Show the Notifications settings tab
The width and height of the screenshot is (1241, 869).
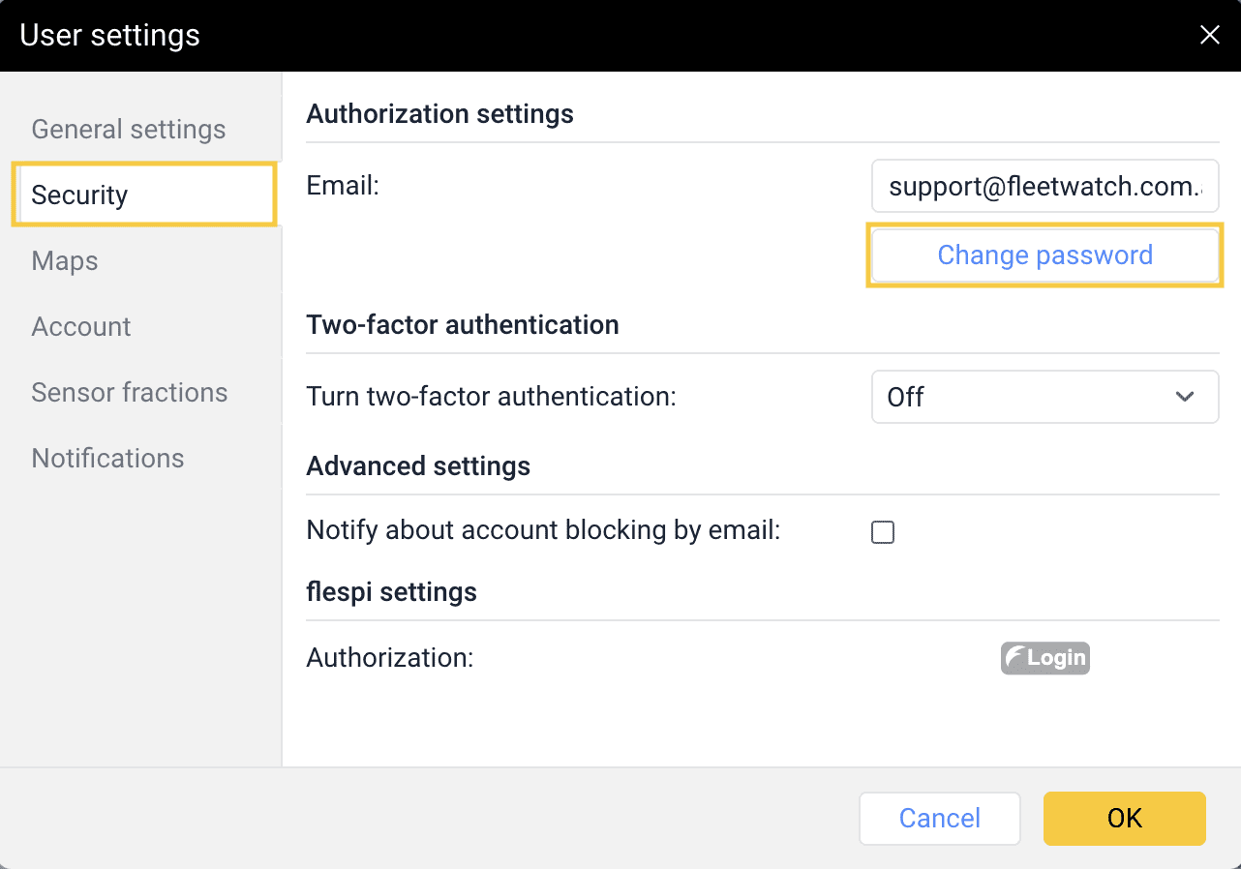coord(107,459)
